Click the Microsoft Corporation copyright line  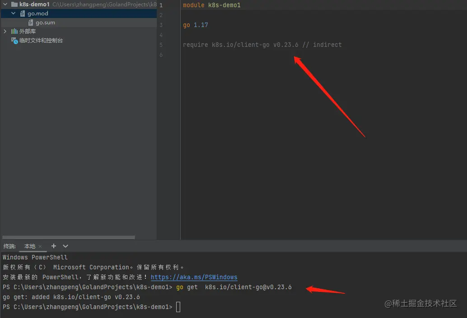pyautogui.click(x=93, y=267)
